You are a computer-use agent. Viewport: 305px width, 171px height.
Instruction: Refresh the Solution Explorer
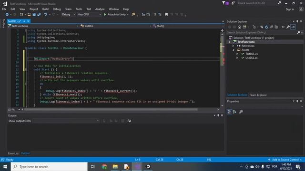click(266, 27)
